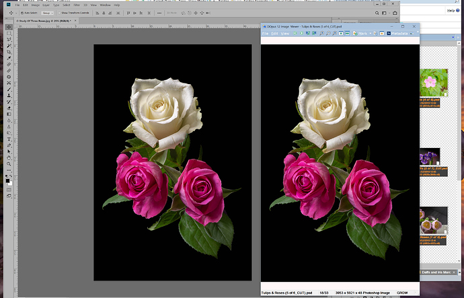
Task: Select the Crop tool
Action: point(9,52)
